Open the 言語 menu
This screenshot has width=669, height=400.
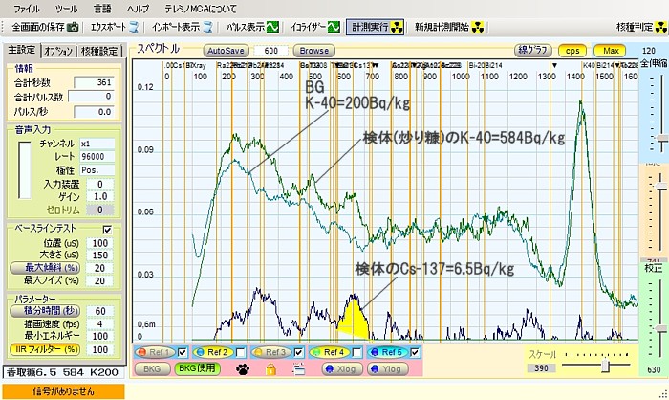(x=102, y=9)
